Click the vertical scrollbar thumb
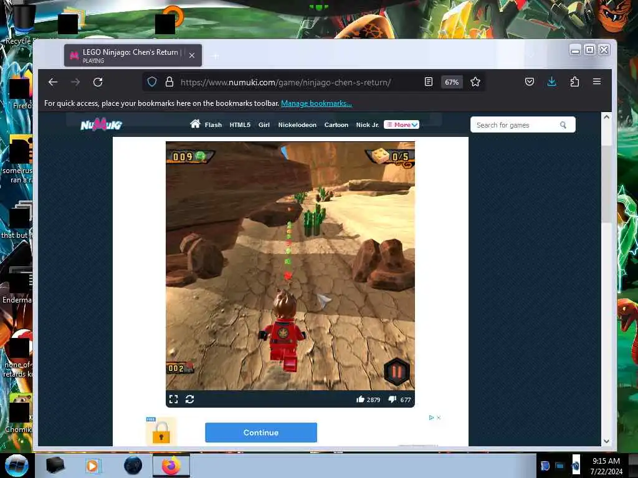Image resolution: width=638 pixels, height=478 pixels. click(x=606, y=183)
